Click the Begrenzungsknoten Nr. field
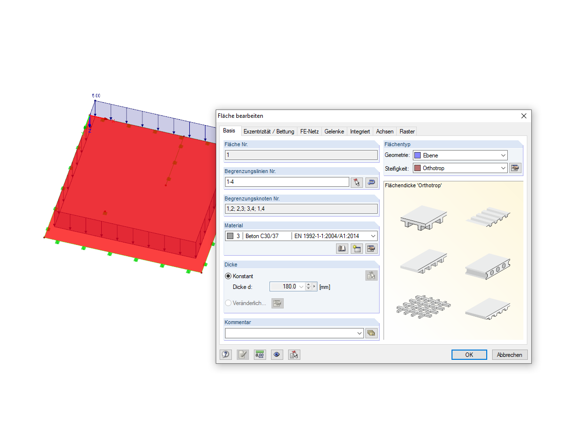The width and height of the screenshot is (587, 440). [301, 209]
